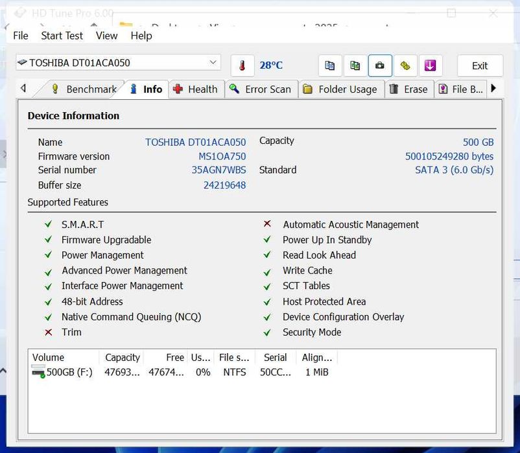Switch to the Error Scan tab
The width and height of the screenshot is (520, 453).
click(261, 89)
